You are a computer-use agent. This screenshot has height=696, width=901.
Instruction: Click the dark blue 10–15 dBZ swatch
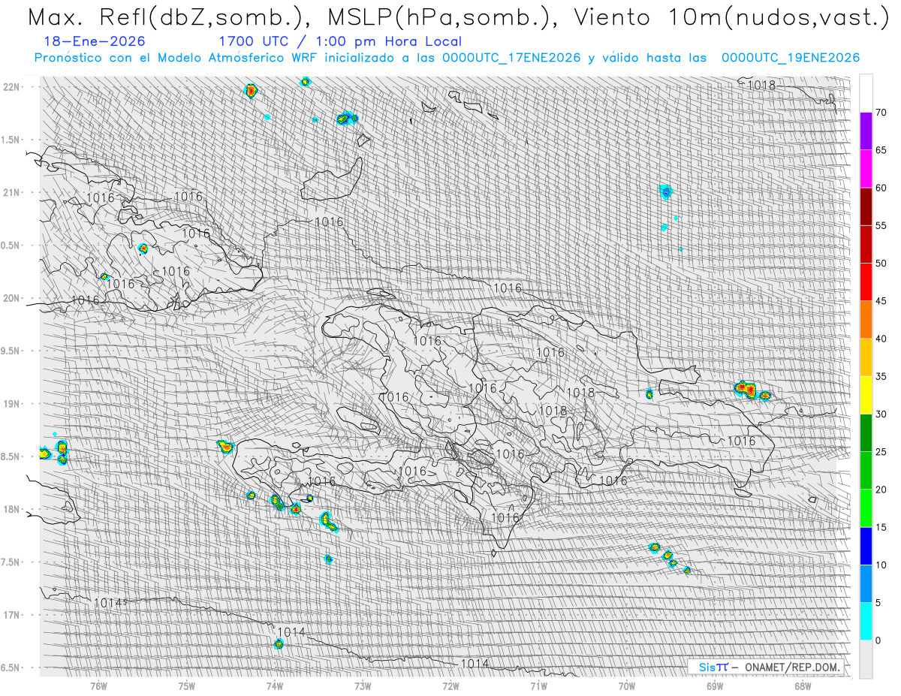[866, 546]
